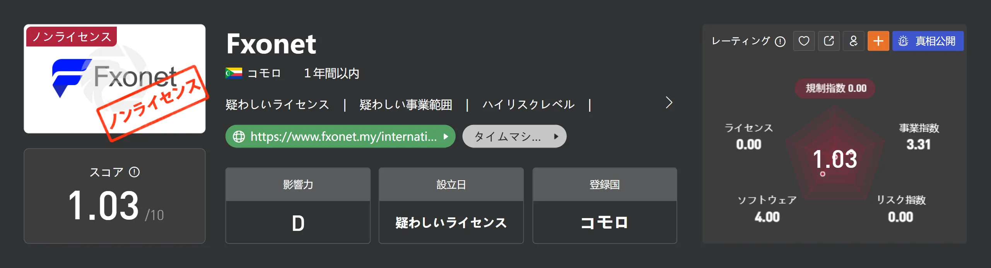Click the orange plus icon button
Screen dimensions: 991x268
click(878, 41)
